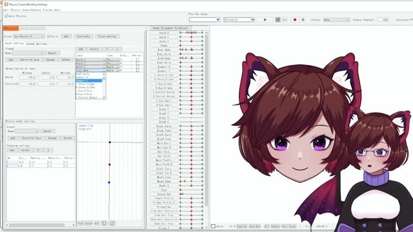Open the Angle X input row dropdown
This screenshot has width=413, height=232.
90,60
